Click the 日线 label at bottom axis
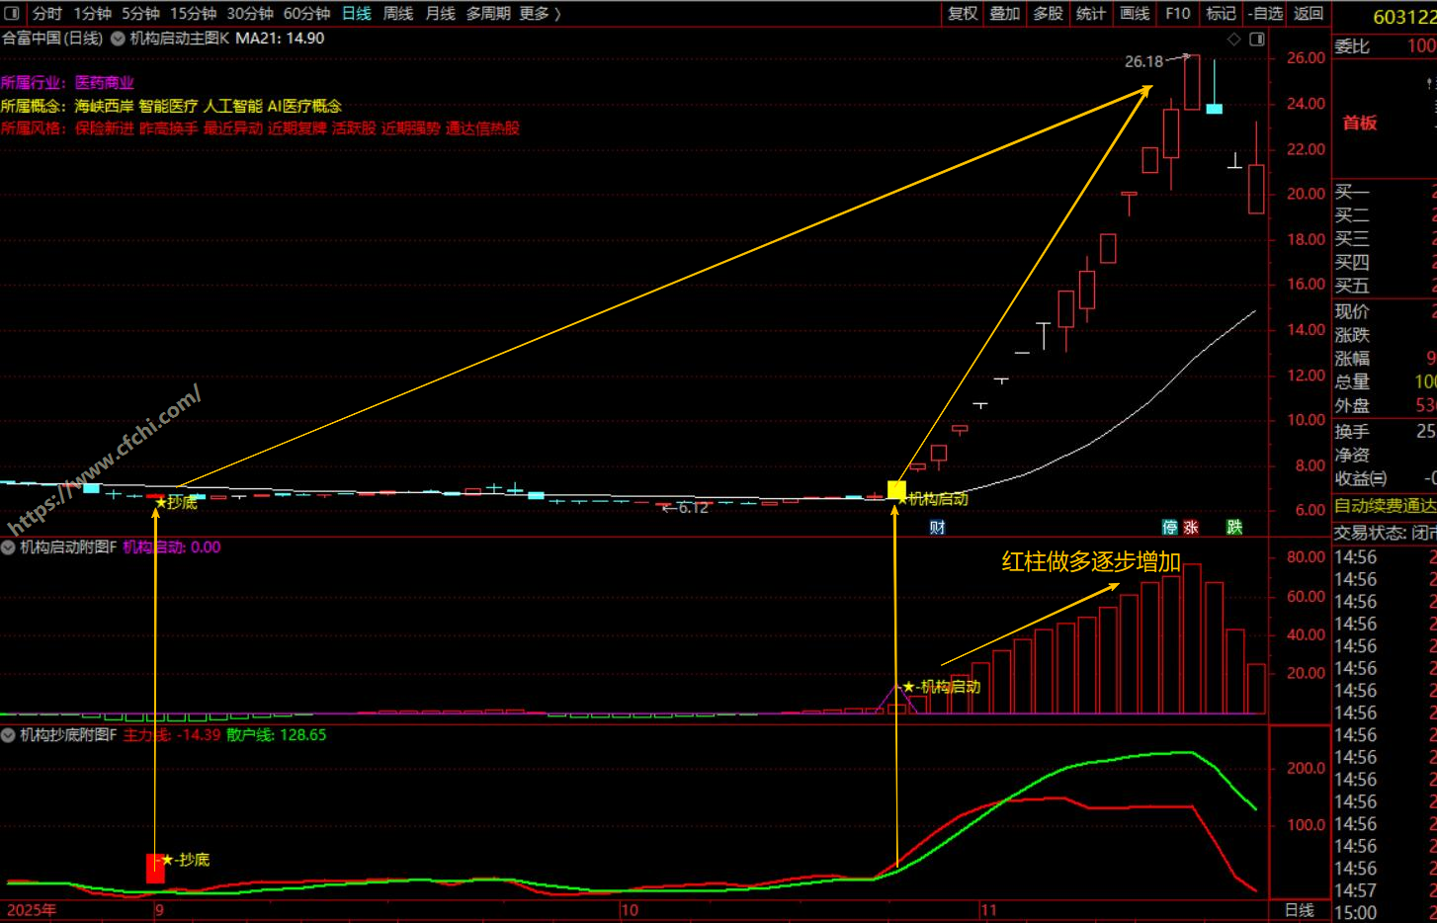Image resolution: width=1437 pixels, height=923 pixels. (1299, 910)
